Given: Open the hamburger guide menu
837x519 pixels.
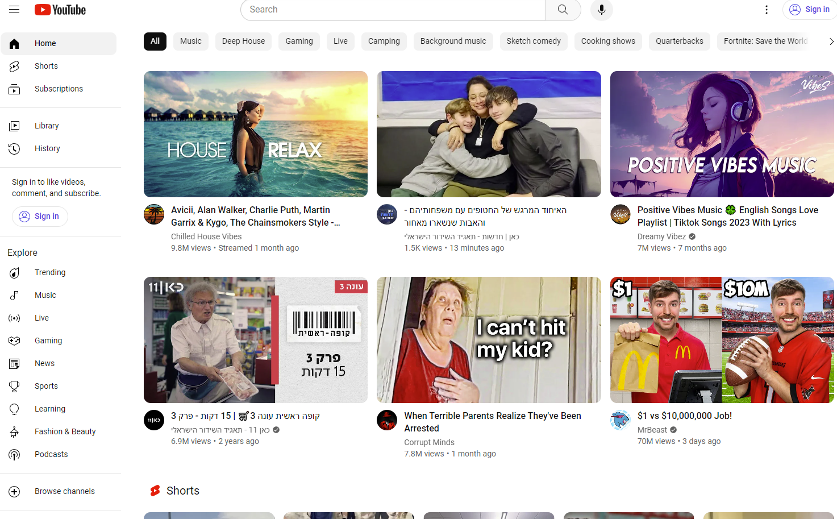Looking at the screenshot, I should (14, 10).
